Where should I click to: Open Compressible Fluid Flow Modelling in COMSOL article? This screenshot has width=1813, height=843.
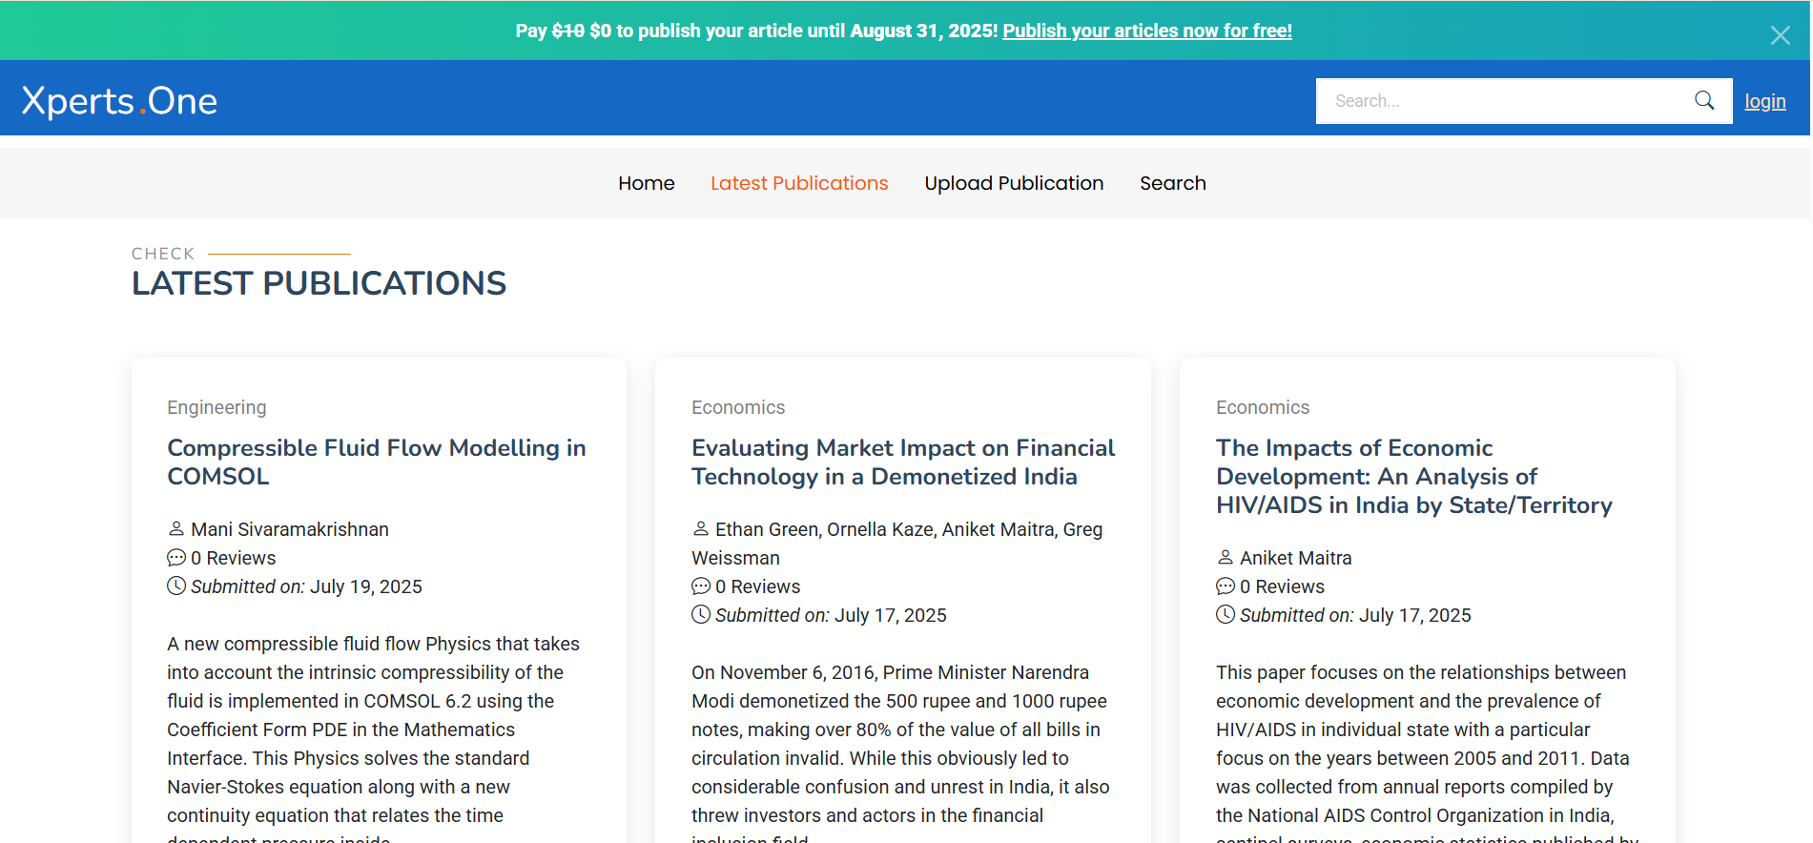coord(376,462)
